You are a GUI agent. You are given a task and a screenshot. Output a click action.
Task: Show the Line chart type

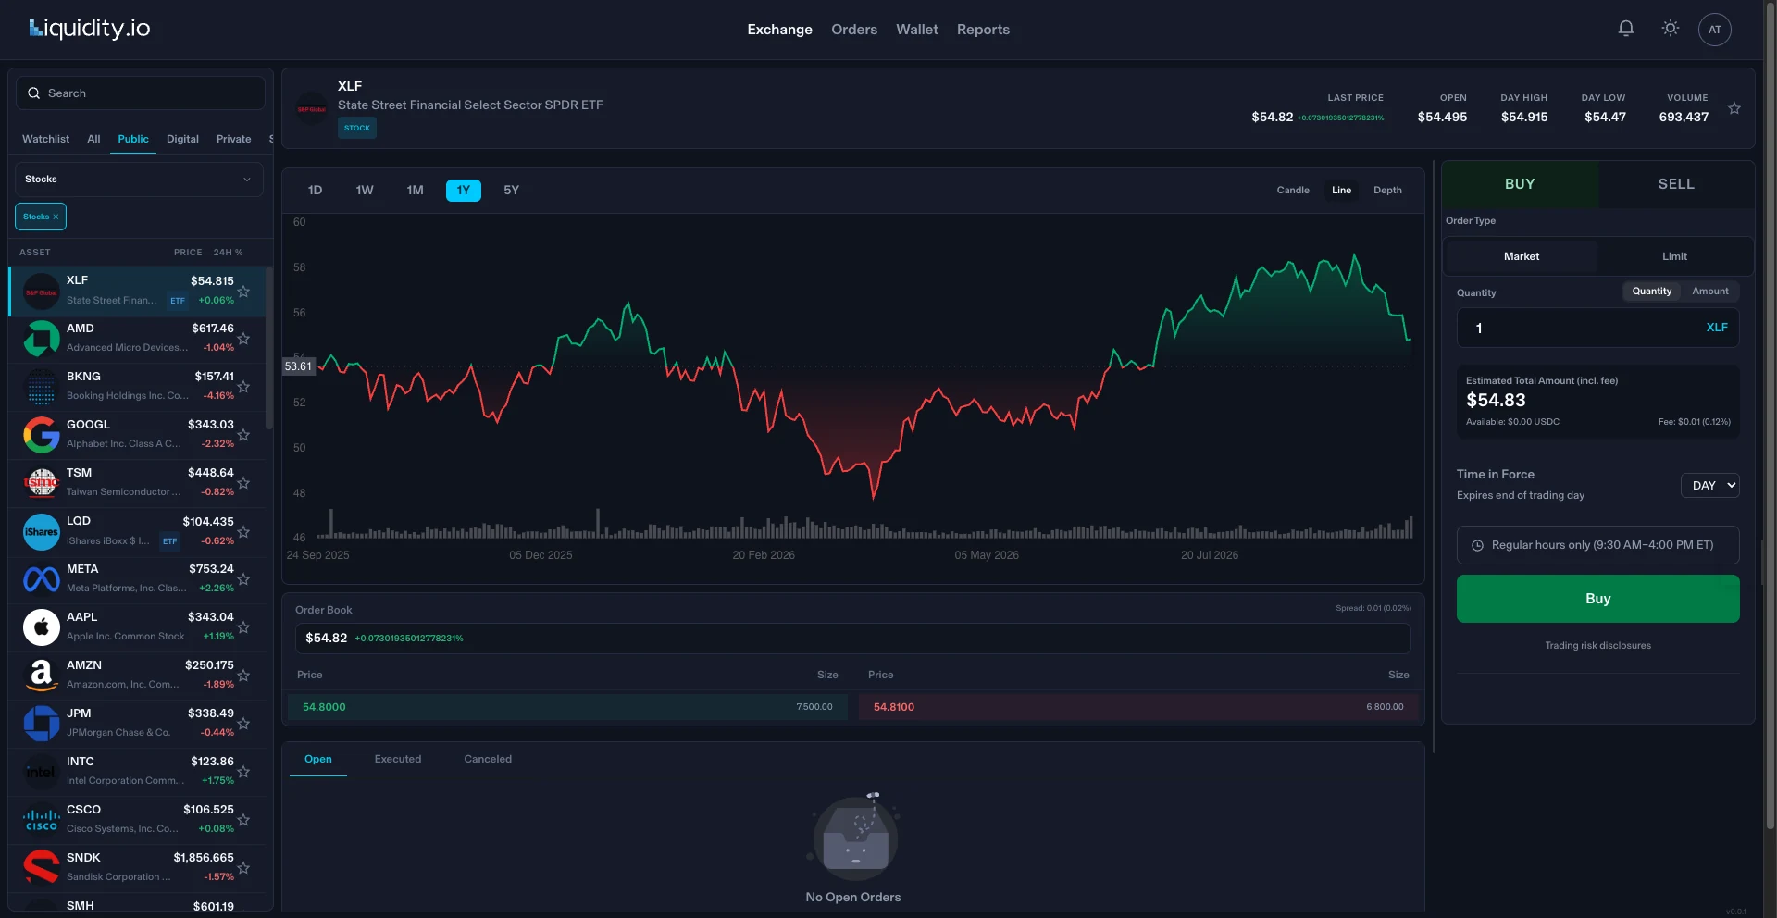(x=1341, y=190)
